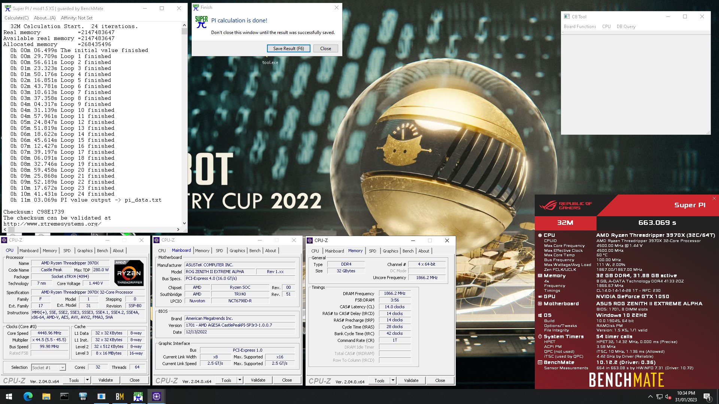Click the 4448.96 MHz Core Speed field

(49, 333)
